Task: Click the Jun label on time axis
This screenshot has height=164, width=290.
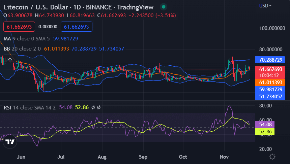Action: pyautogui.click(x=21, y=157)
